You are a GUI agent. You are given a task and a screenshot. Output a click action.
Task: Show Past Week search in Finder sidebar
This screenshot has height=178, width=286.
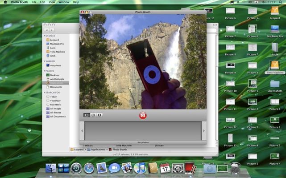[54, 105]
